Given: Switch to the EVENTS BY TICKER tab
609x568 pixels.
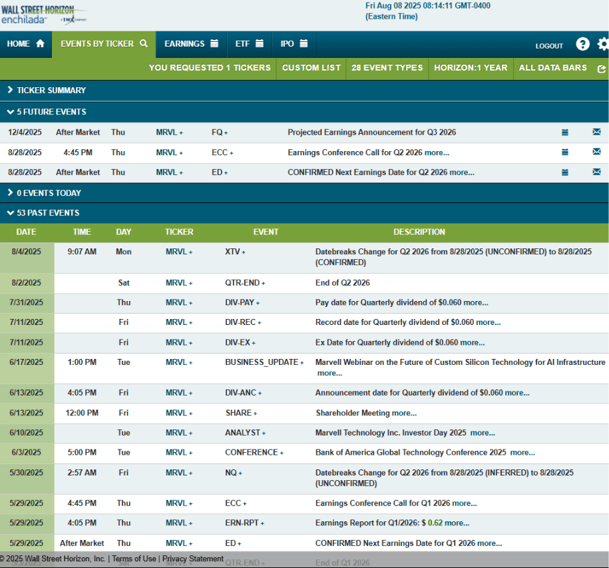Looking at the screenshot, I should click(98, 44).
